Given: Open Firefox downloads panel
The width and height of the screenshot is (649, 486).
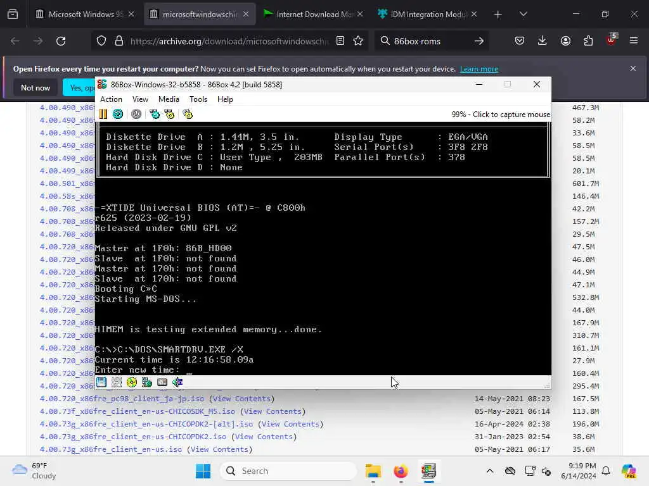Looking at the screenshot, I should 543,41.
